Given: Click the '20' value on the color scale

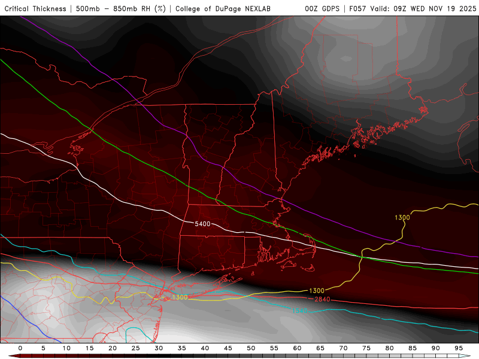Looking at the screenshot, I should pyautogui.click(x=113, y=348).
